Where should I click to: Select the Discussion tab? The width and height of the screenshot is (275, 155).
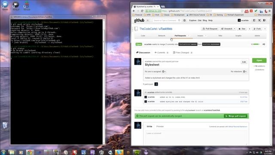(x=143, y=53)
